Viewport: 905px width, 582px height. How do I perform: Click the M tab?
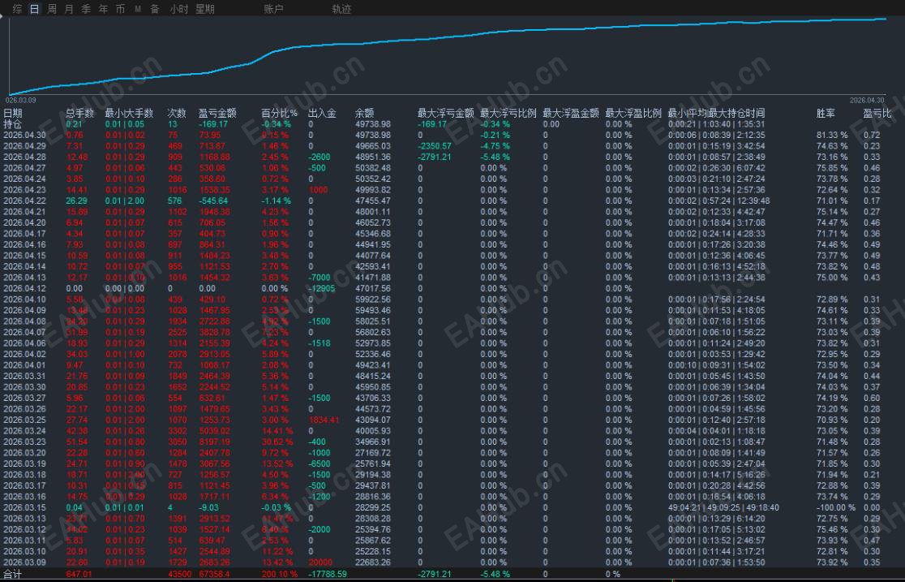[x=137, y=9]
